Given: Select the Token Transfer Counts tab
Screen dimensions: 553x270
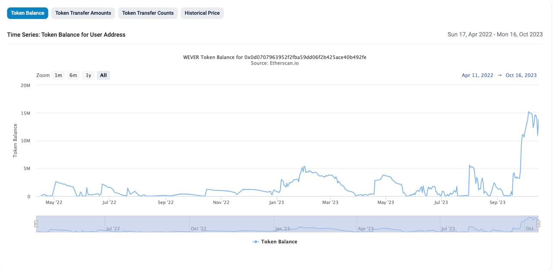Looking at the screenshot, I should (x=148, y=13).
